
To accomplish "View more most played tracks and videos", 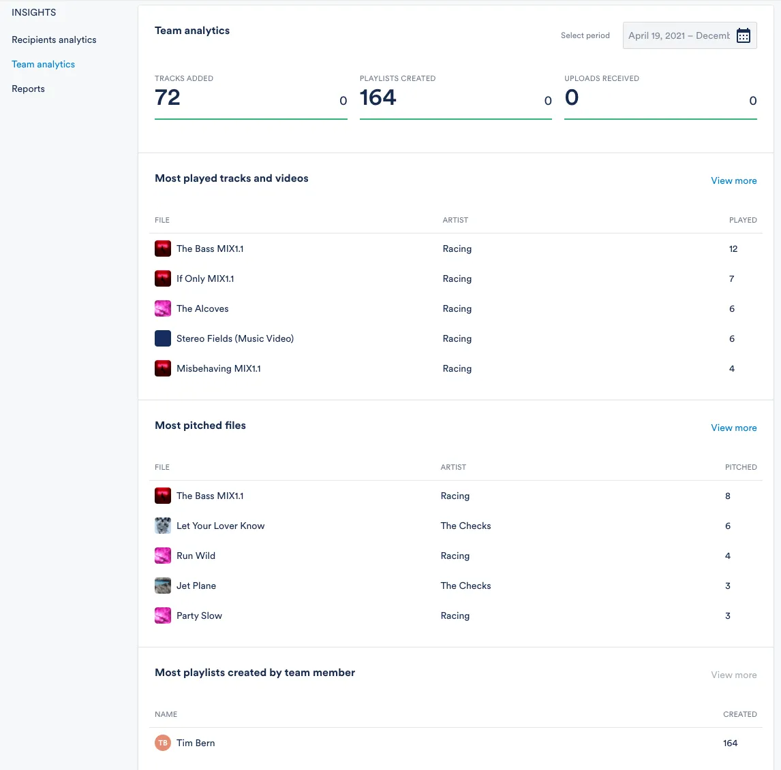I will point(734,180).
